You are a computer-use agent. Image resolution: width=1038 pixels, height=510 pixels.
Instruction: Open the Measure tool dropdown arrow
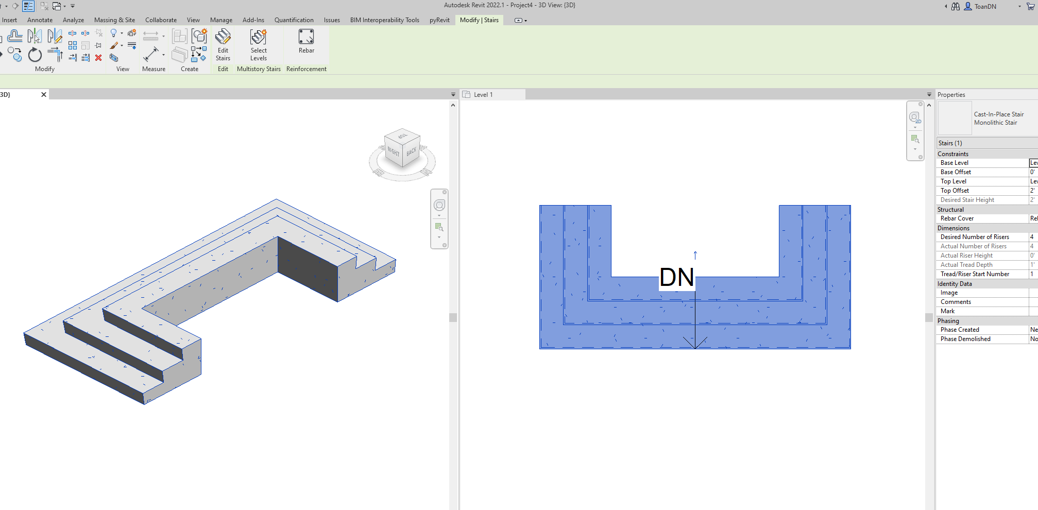click(x=163, y=55)
